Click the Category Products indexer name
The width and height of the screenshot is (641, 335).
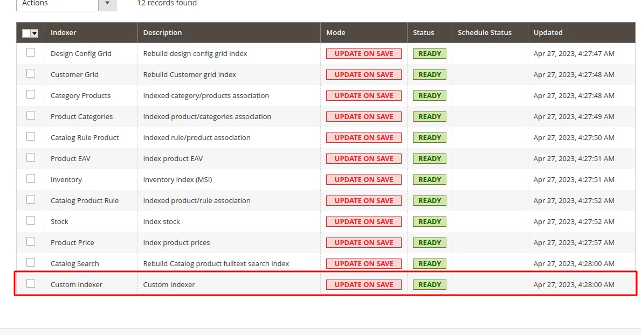pos(80,95)
